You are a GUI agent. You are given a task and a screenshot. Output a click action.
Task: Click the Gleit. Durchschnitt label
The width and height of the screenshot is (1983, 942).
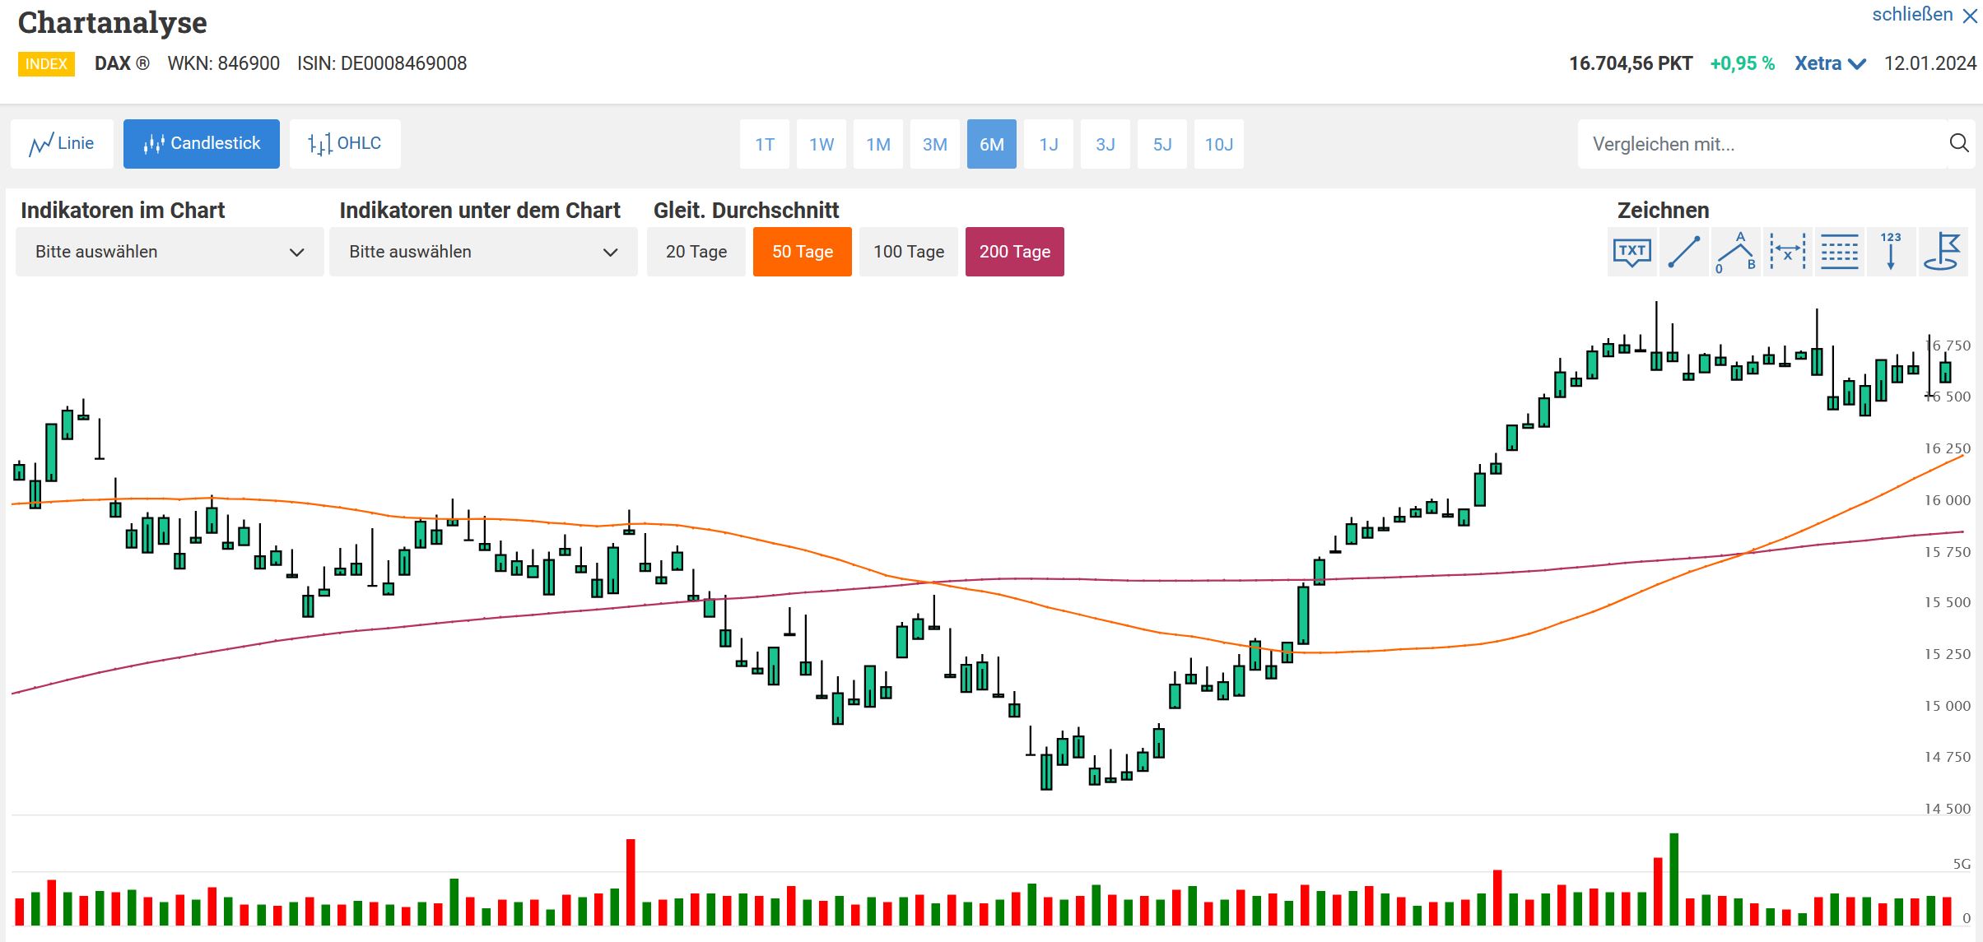coord(747,211)
